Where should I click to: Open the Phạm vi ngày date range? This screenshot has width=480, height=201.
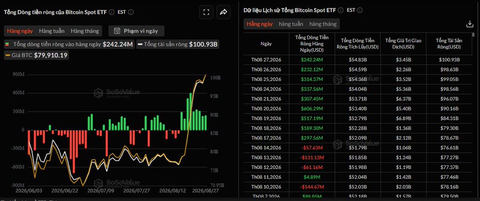(x=137, y=30)
